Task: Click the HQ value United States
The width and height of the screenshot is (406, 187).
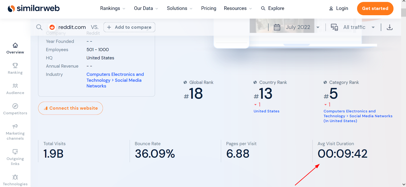Action: pos(100,58)
